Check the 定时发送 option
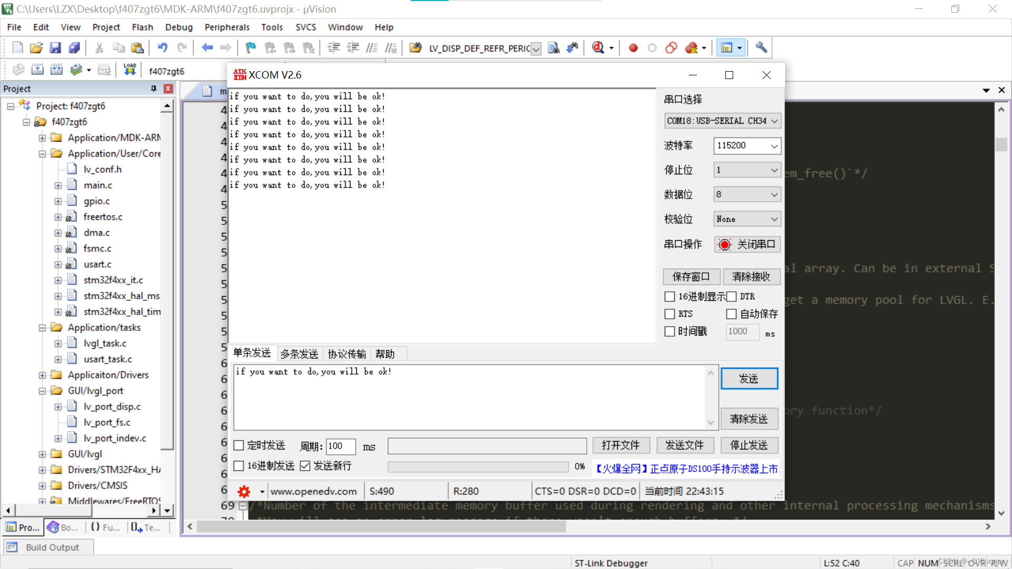 coord(239,445)
